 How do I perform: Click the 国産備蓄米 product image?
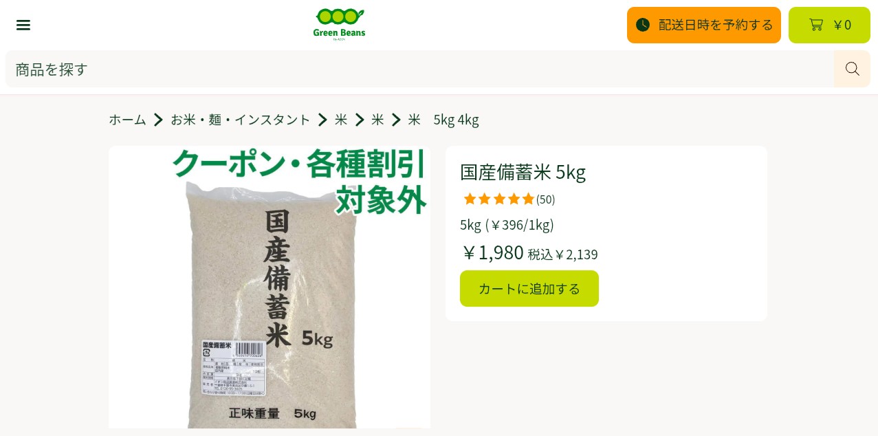point(270,287)
